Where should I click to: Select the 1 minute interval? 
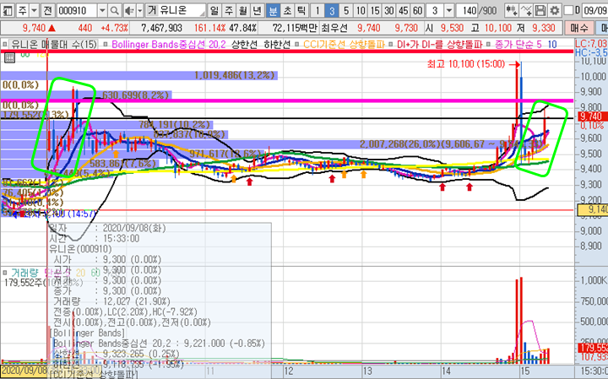[318, 10]
